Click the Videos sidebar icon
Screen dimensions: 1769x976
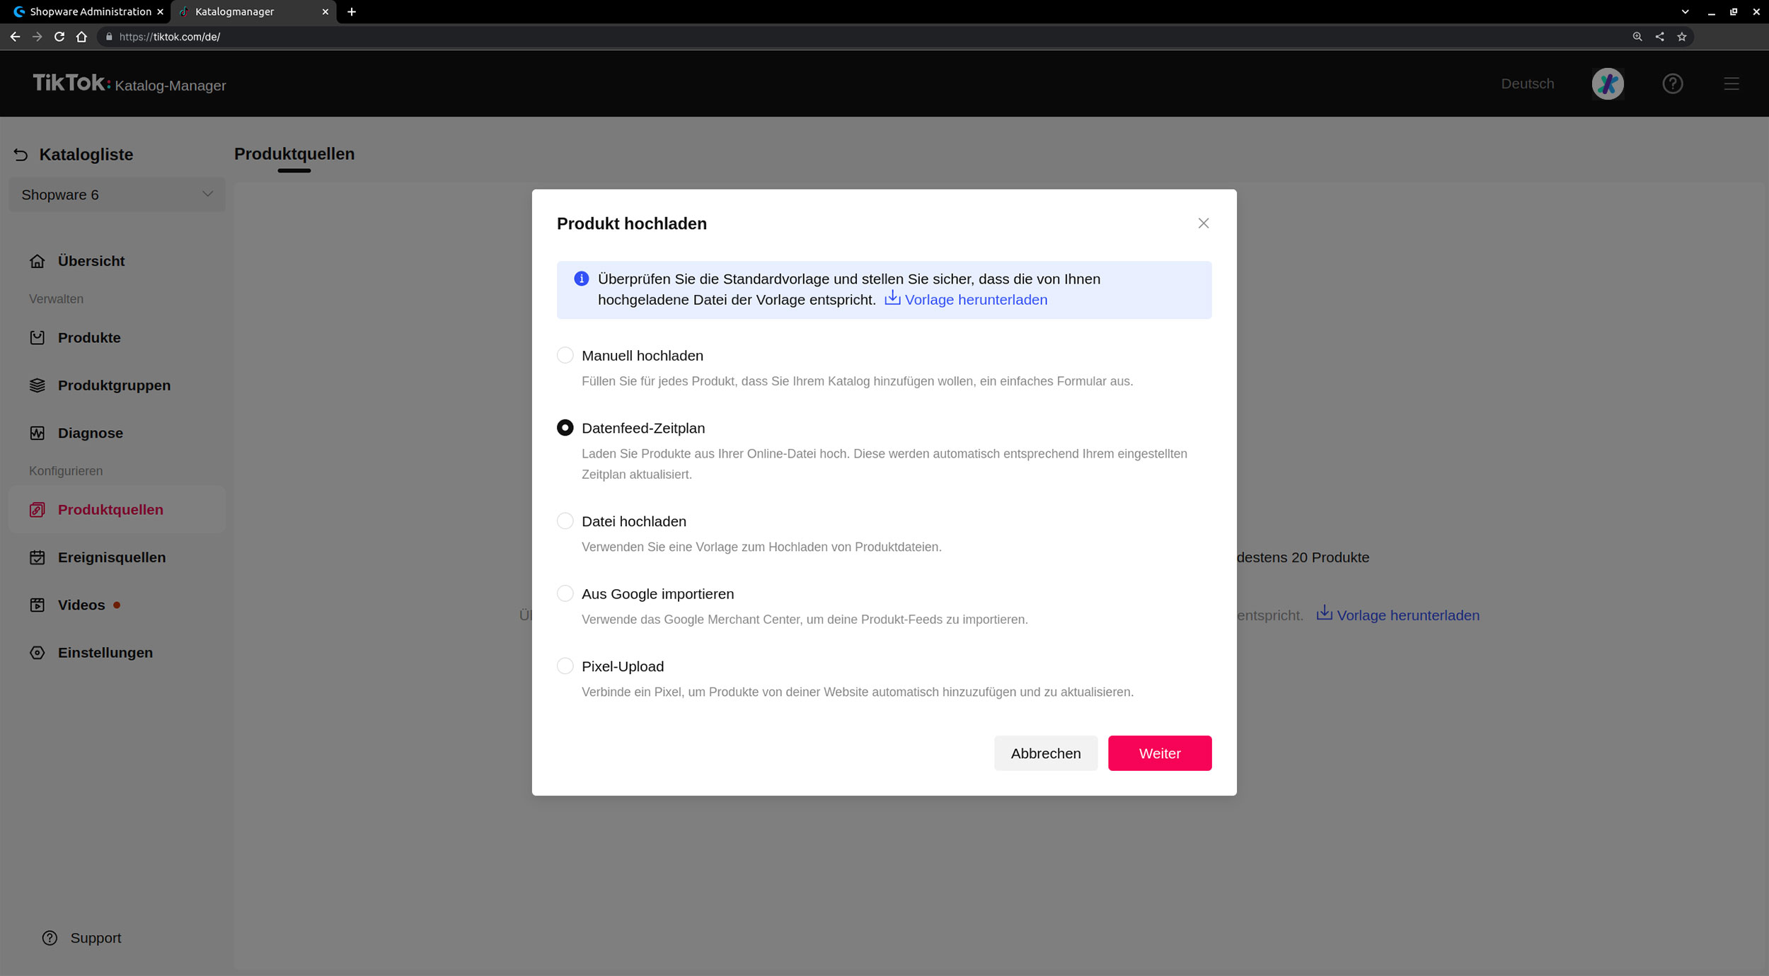coord(38,605)
